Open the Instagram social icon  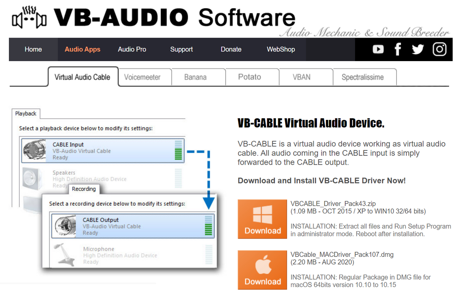[439, 49]
